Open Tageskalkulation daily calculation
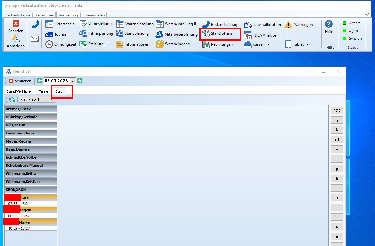375x246 pixels. [x=248, y=25]
